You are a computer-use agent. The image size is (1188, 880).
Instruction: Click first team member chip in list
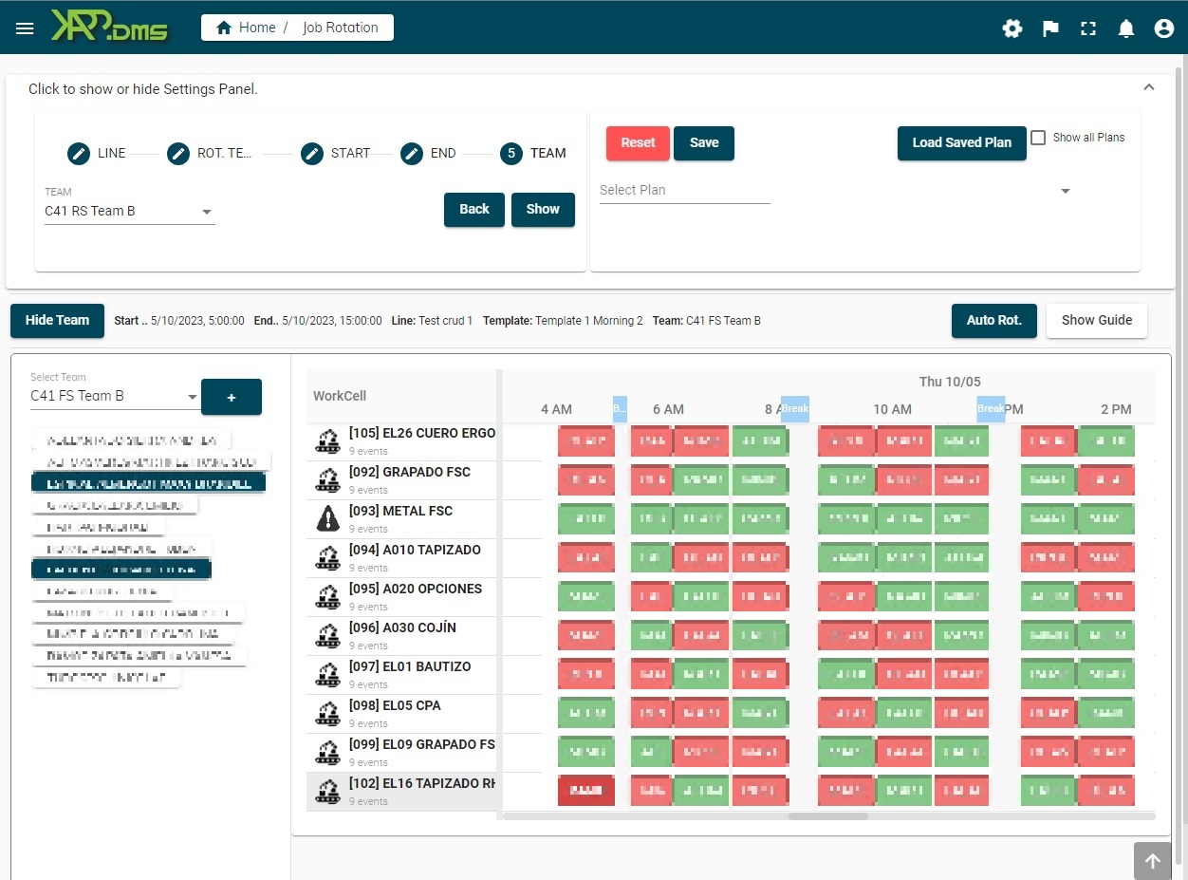[132, 440]
